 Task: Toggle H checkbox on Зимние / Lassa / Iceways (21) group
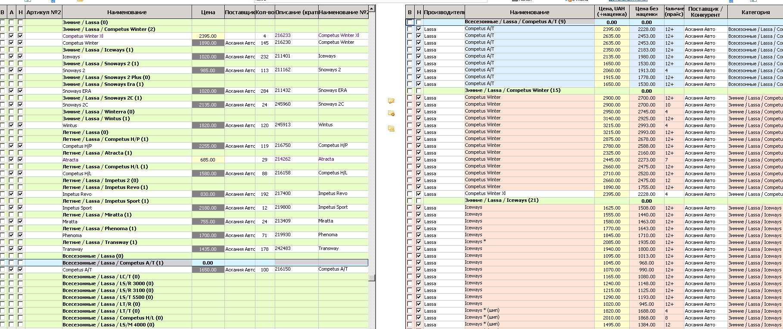(419, 201)
